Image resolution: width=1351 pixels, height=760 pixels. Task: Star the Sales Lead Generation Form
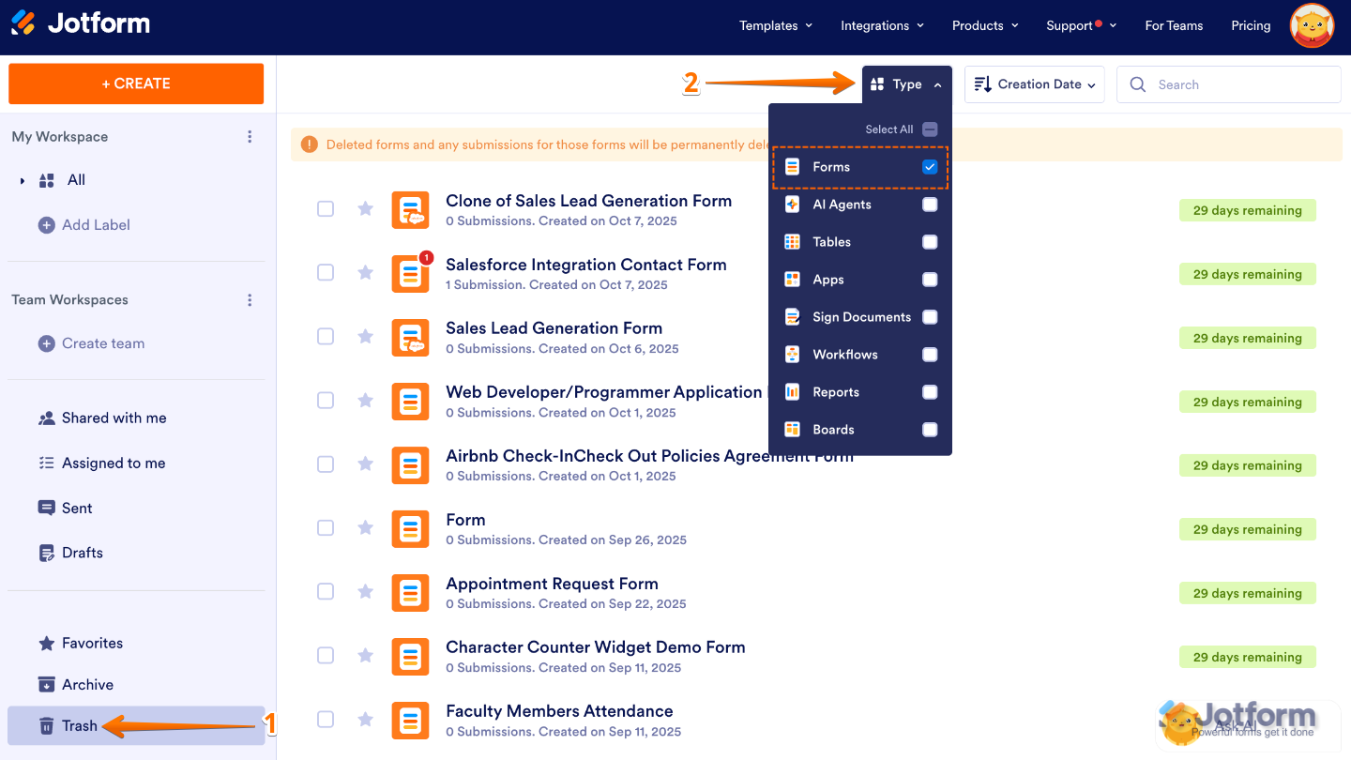coord(365,336)
